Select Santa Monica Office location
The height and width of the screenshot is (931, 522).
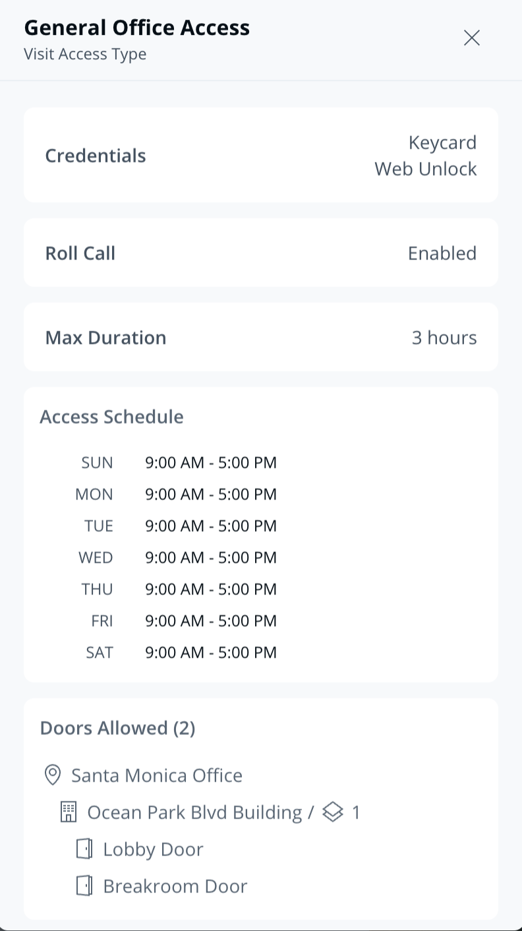[x=157, y=775]
